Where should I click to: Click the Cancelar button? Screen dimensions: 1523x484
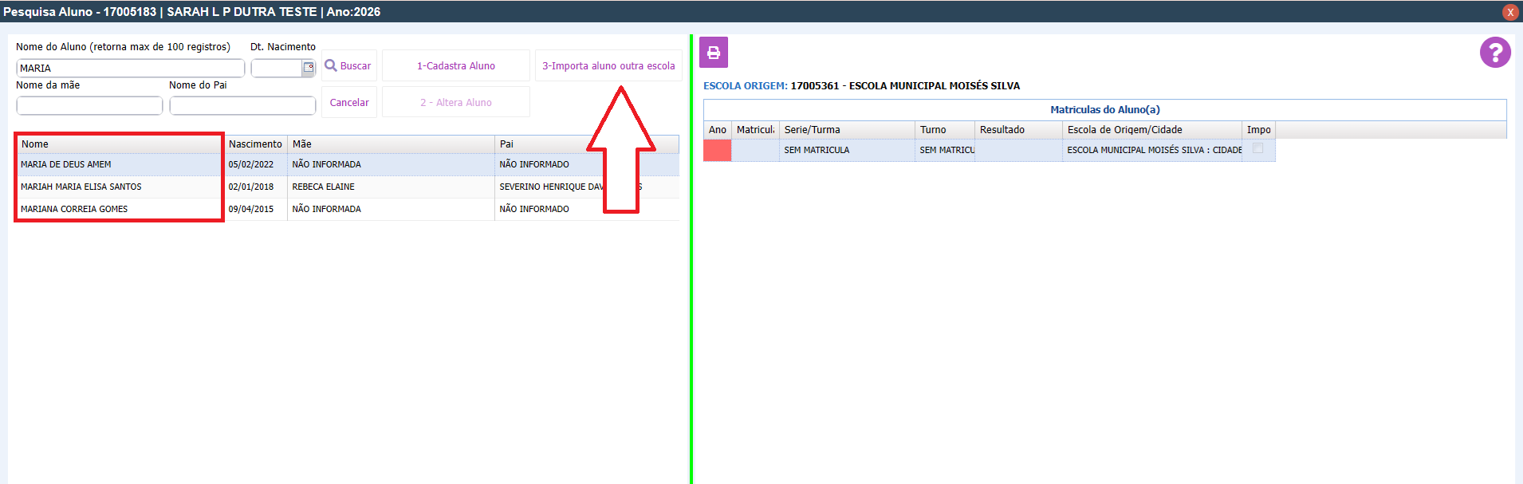point(349,103)
